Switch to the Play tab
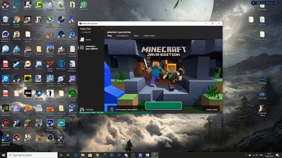Viewport: 282px width, 158px height. click(110, 36)
